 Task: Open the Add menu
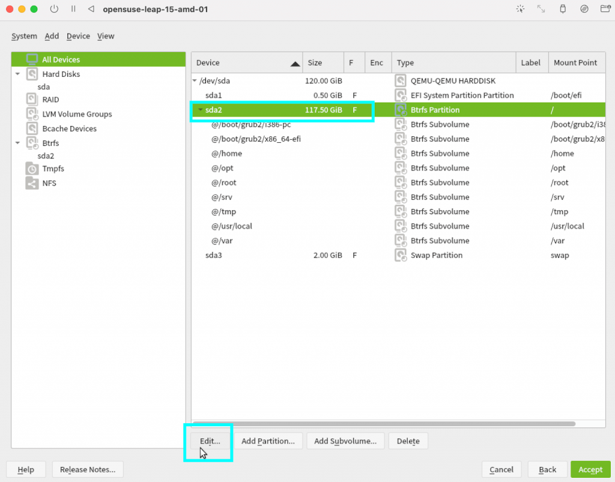(x=52, y=36)
